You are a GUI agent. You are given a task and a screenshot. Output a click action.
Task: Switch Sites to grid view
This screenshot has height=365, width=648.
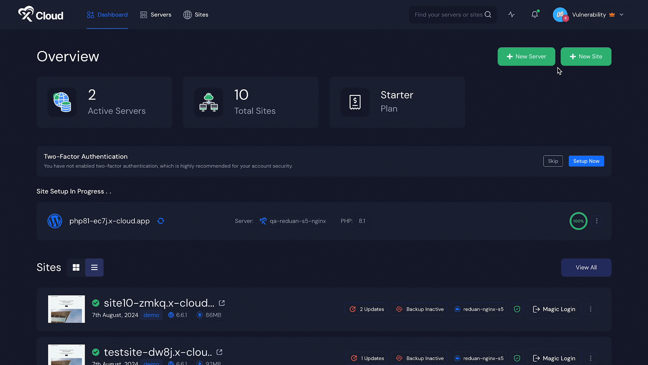[76, 267]
